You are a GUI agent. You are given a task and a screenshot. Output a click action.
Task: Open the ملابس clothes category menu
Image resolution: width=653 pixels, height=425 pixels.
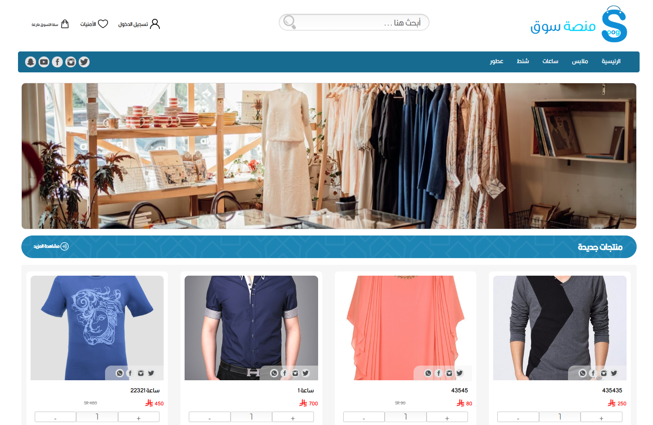point(580,61)
